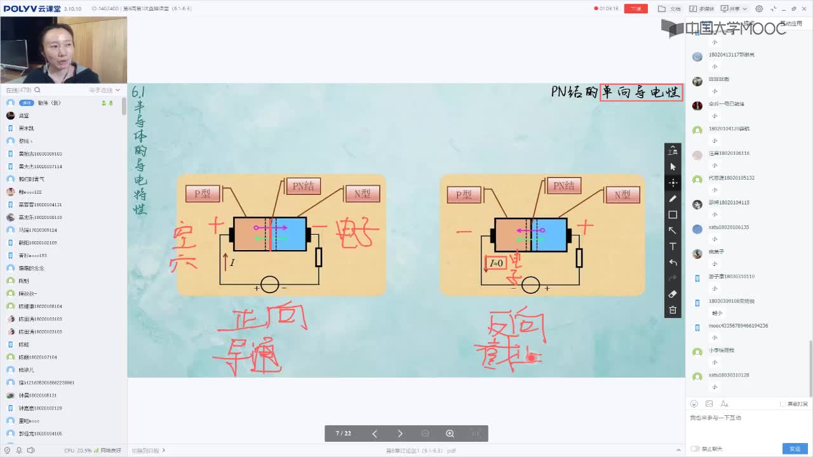This screenshot has width=813, height=457.
Task: Click chat user mooc43356789466194236
Action: (x=739, y=326)
